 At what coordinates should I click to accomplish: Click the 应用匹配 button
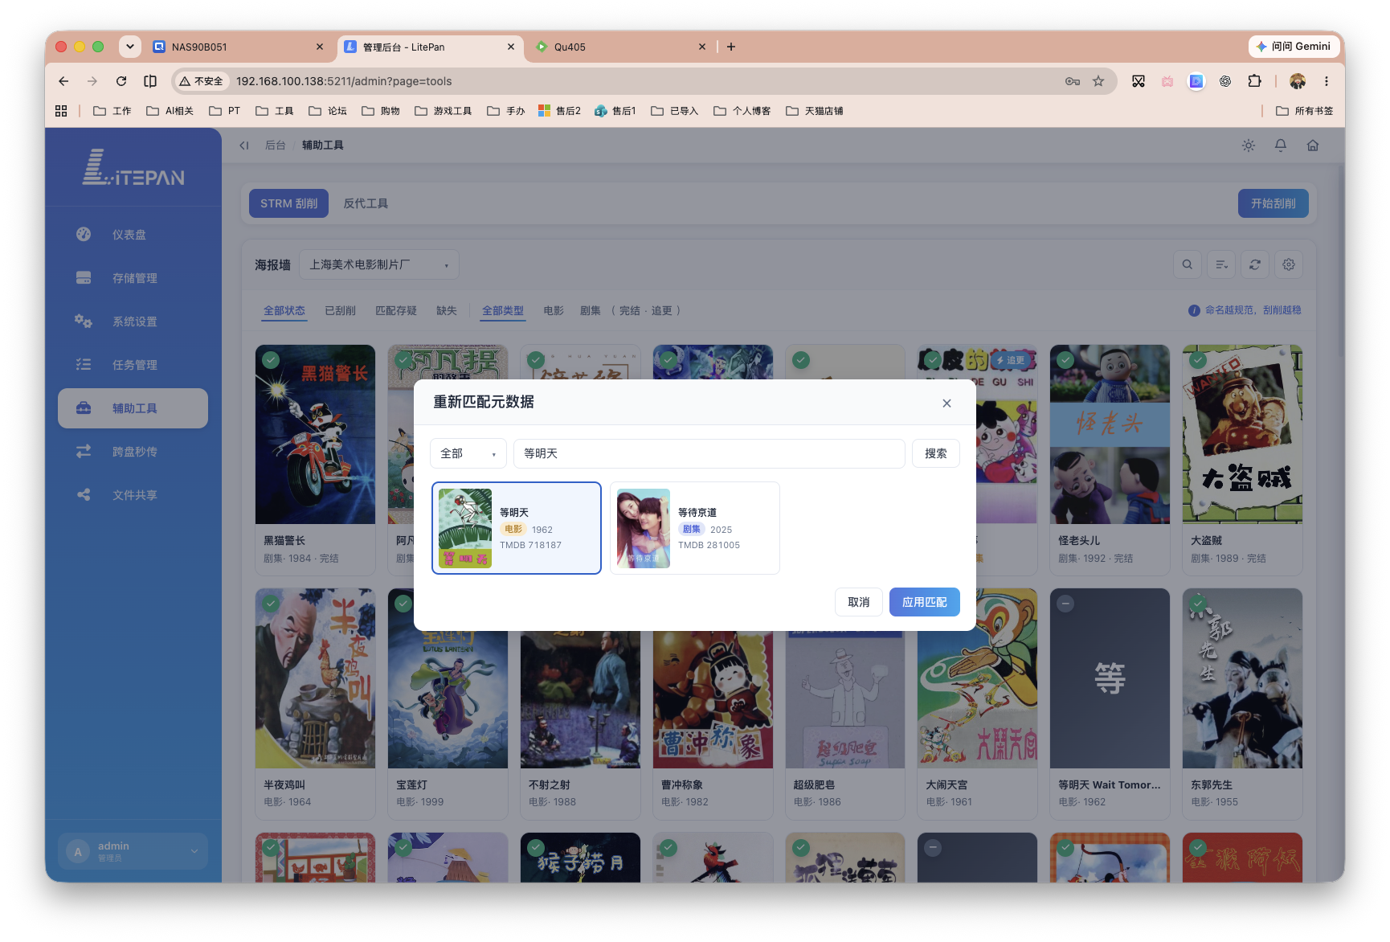(925, 602)
